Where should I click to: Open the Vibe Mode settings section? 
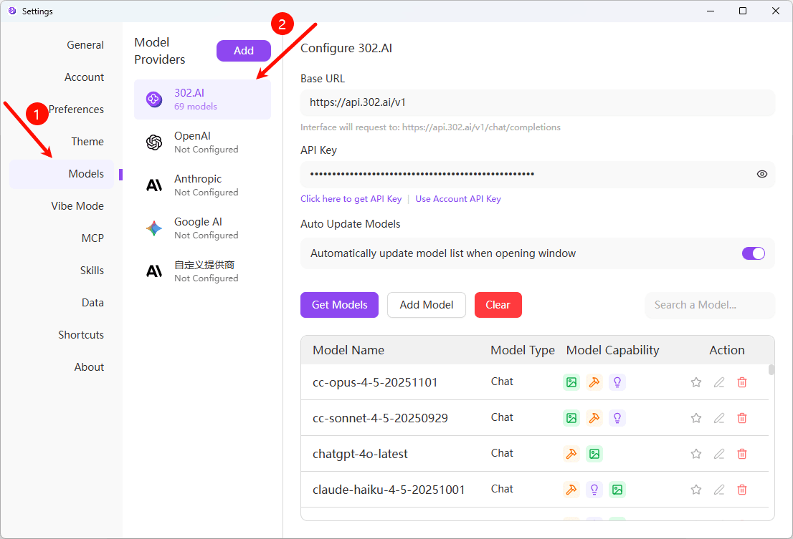pos(77,206)
